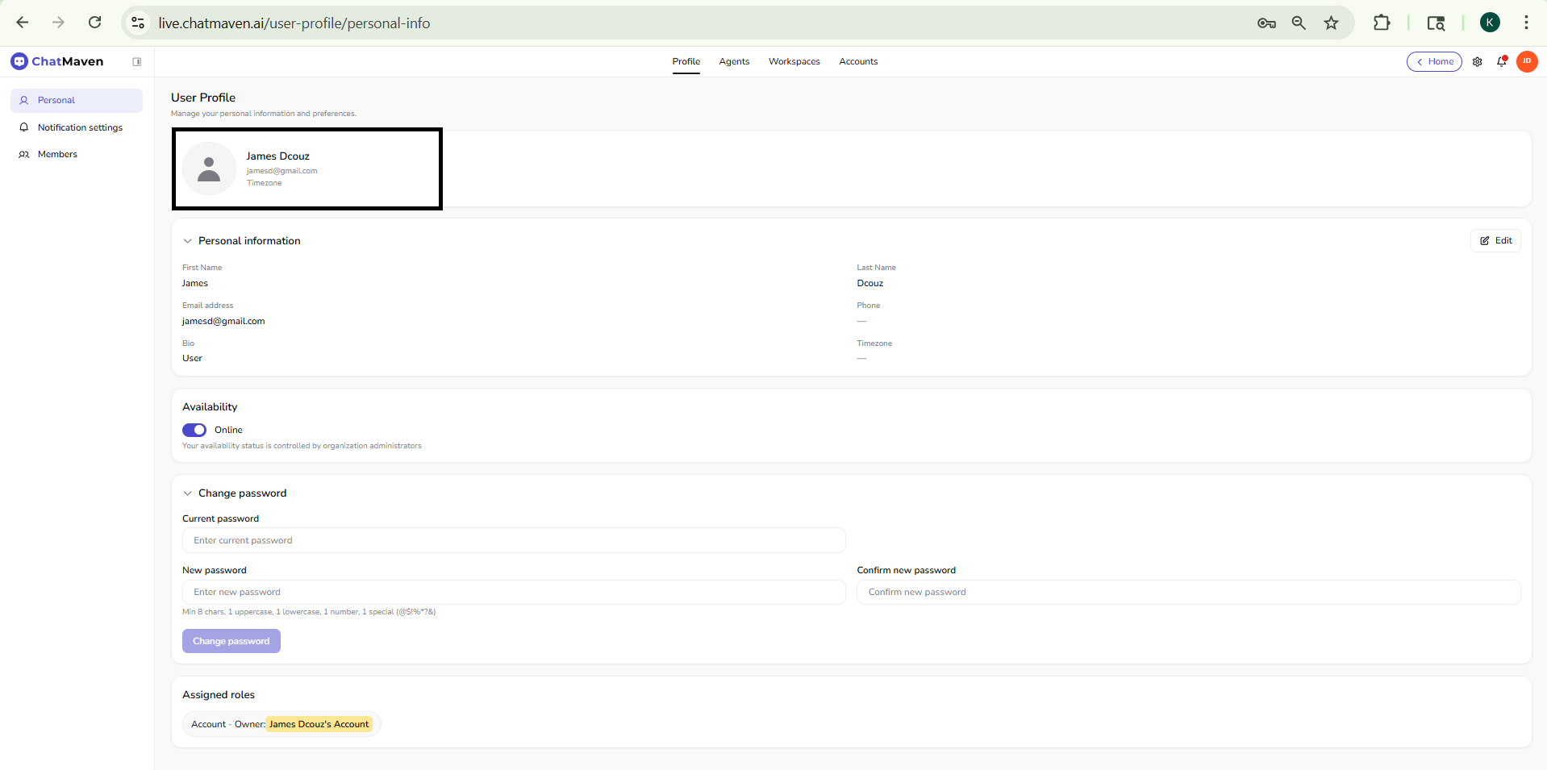Click the Notification settings bell icon
The width and height of the screenshot is (1547, 770).
pyautogui.click(x=24, y=127)
